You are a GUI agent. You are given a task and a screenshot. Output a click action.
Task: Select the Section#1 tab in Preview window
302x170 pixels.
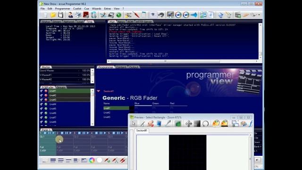[x=142, y=130]
